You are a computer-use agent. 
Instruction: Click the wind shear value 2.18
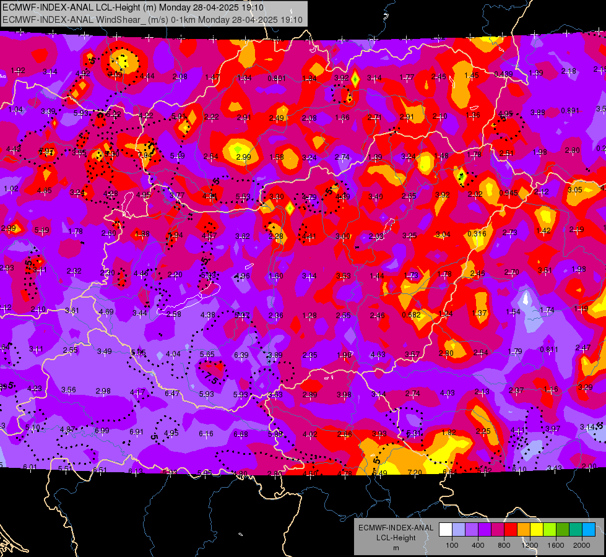[569, 71]
